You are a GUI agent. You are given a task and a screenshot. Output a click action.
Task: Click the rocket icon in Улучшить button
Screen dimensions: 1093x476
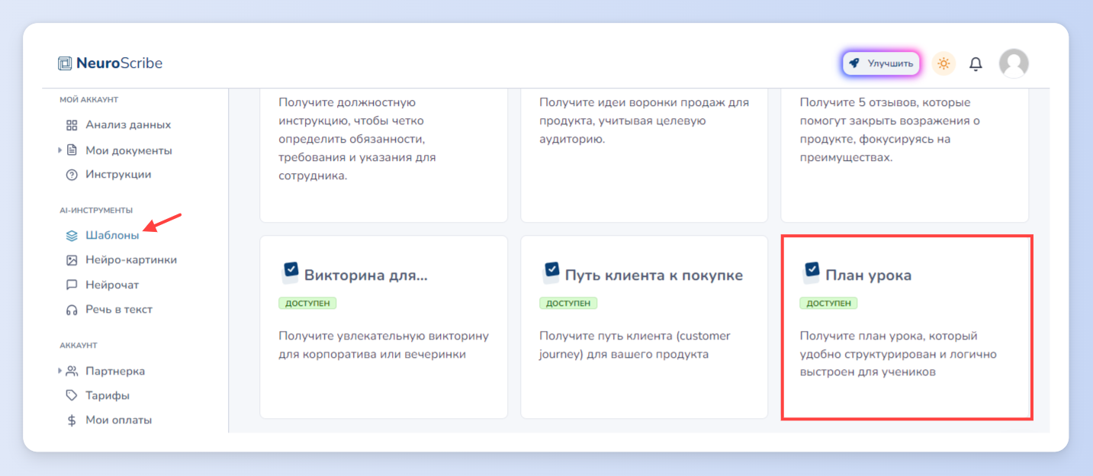click(x=855, y=63)
